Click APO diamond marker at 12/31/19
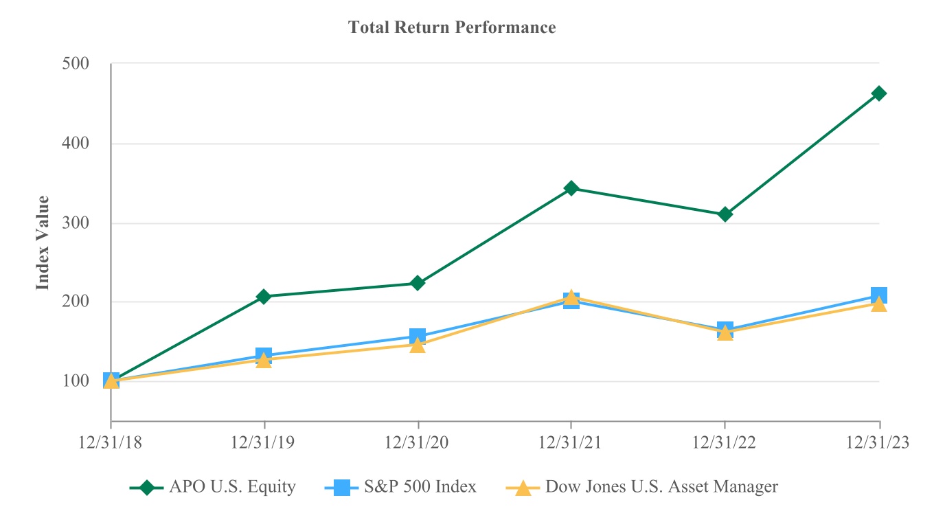Screen dimensions: 934x522 click(264, 297)
